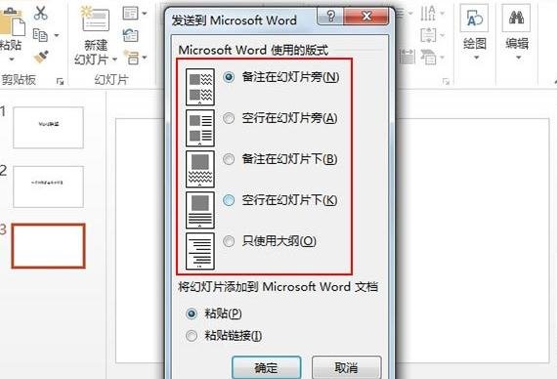Open 绘图 dropdown arrow
Screen dimensions: 557x379
coord(476,58)
